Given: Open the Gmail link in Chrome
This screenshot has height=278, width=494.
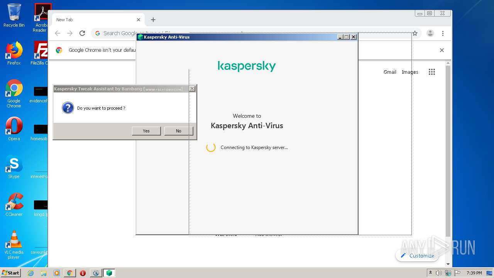Looking at the screenshot, I should pos(390,72).
